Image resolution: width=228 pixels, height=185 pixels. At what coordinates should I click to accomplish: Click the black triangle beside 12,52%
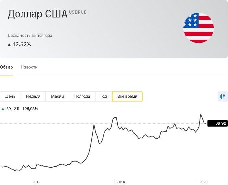pyautogui.click(x=9, y=45)
